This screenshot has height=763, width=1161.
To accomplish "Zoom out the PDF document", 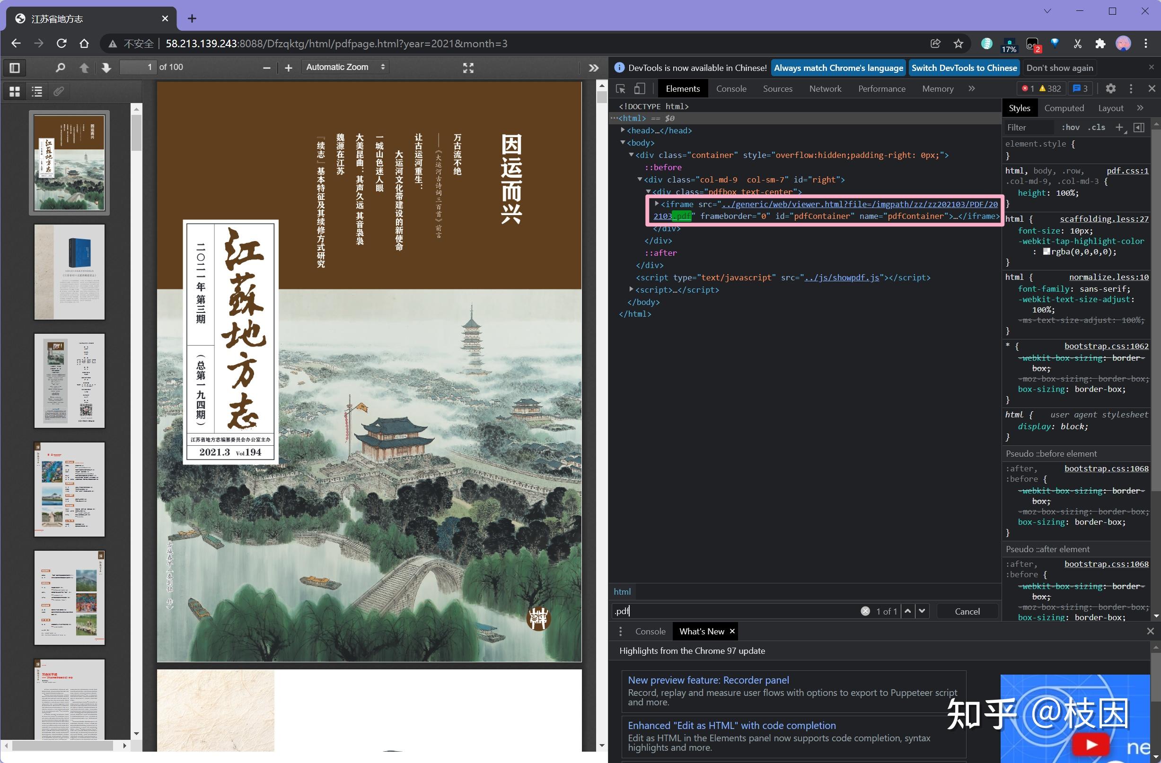I will (x=266, y=68).
